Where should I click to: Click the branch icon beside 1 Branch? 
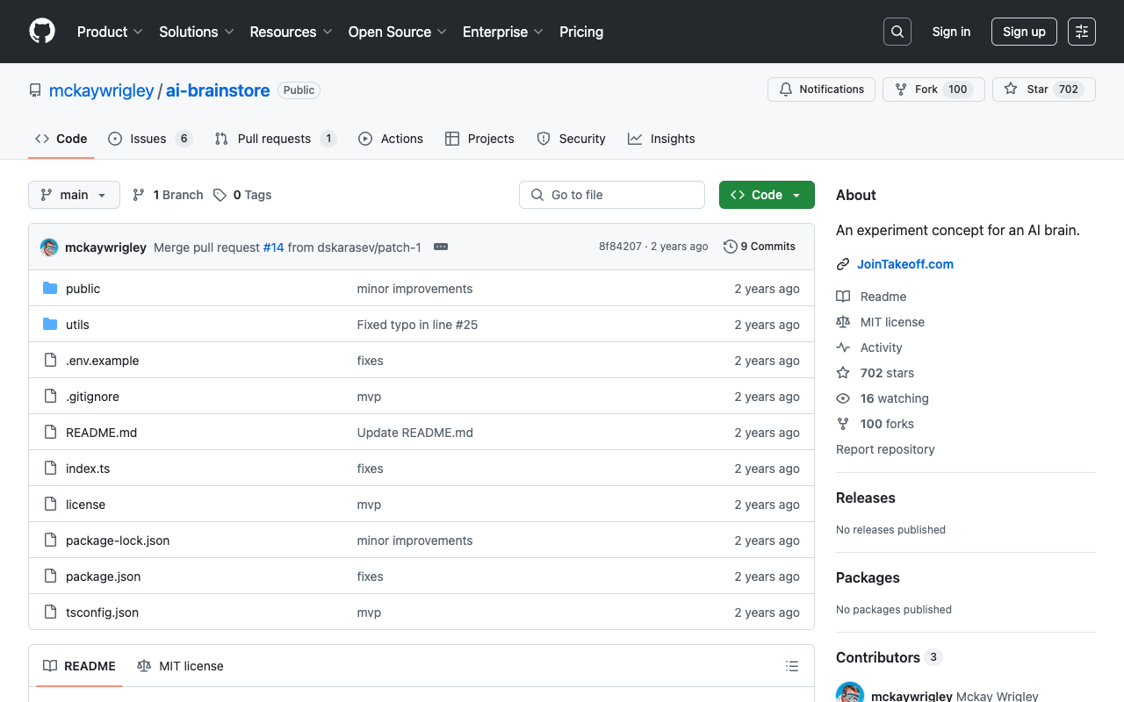[x=139, y=195]
